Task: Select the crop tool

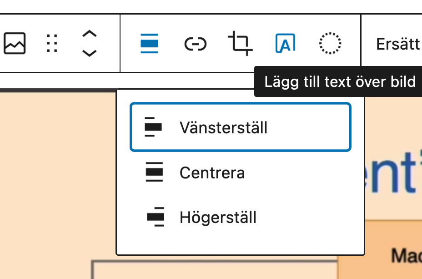Action: [x=241, y=43]
